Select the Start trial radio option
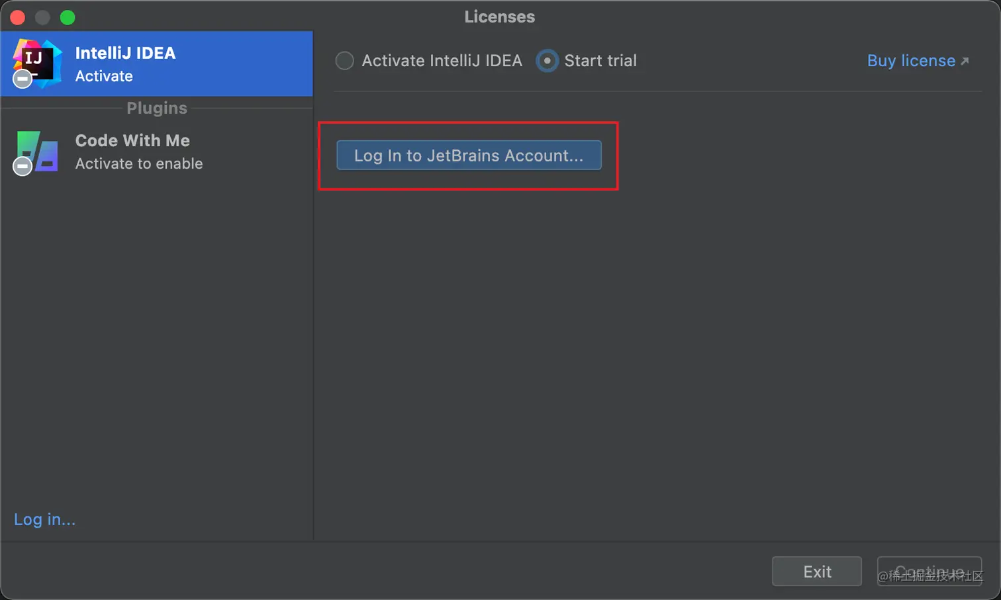This screenshot has height=600, width=1001. [x=547, y=61]
